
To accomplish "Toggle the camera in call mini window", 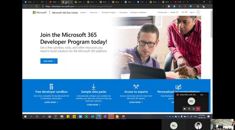I will point(185,109).
